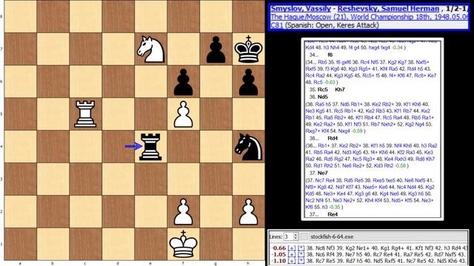Screen dimensions: 474x266
Task: Select the black knight on h4
Action: tap(248, 146)
